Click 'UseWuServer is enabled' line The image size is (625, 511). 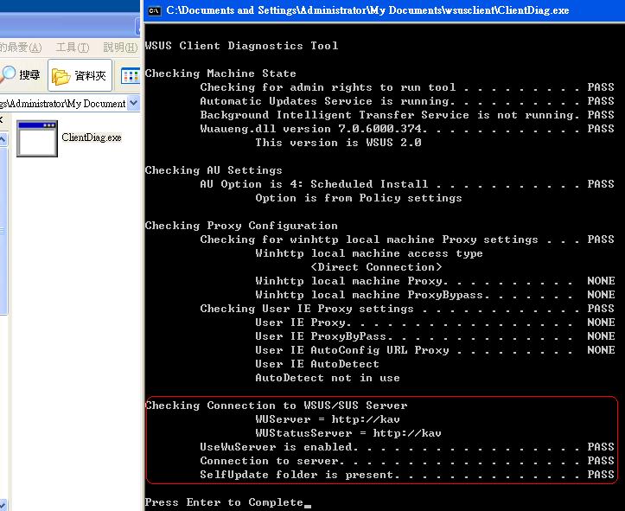407,447
